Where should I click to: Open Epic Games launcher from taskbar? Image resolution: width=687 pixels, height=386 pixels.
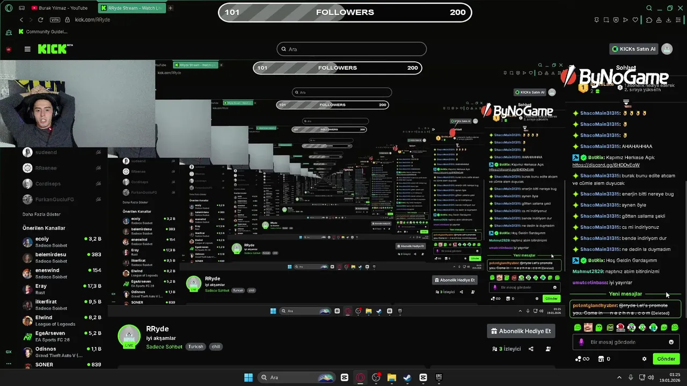[438, 377]
